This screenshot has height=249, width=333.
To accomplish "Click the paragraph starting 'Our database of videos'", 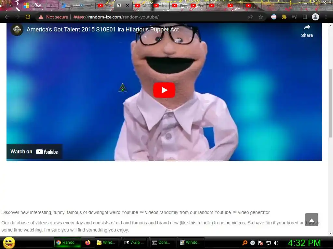I will [x=161, y=226].
